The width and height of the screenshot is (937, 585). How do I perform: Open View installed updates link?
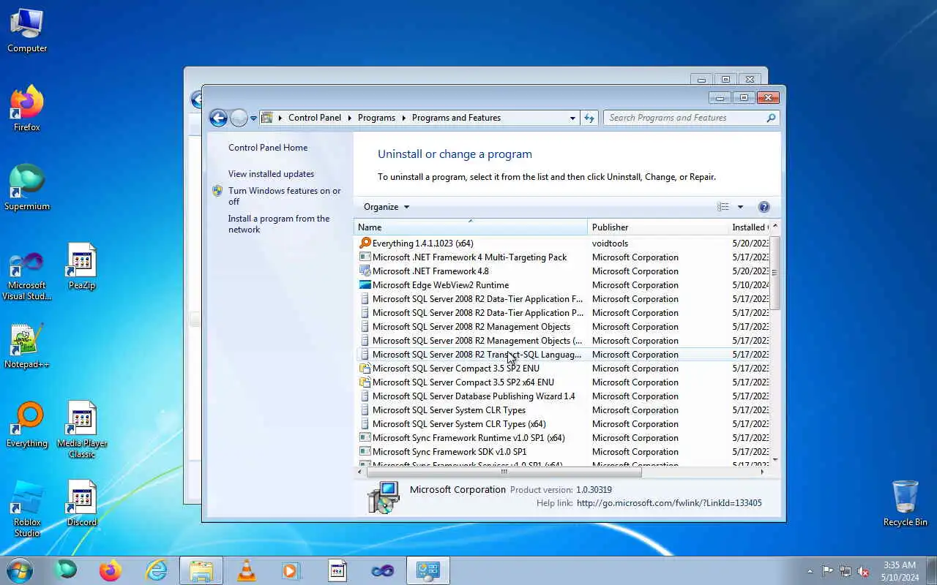[271, 174]
